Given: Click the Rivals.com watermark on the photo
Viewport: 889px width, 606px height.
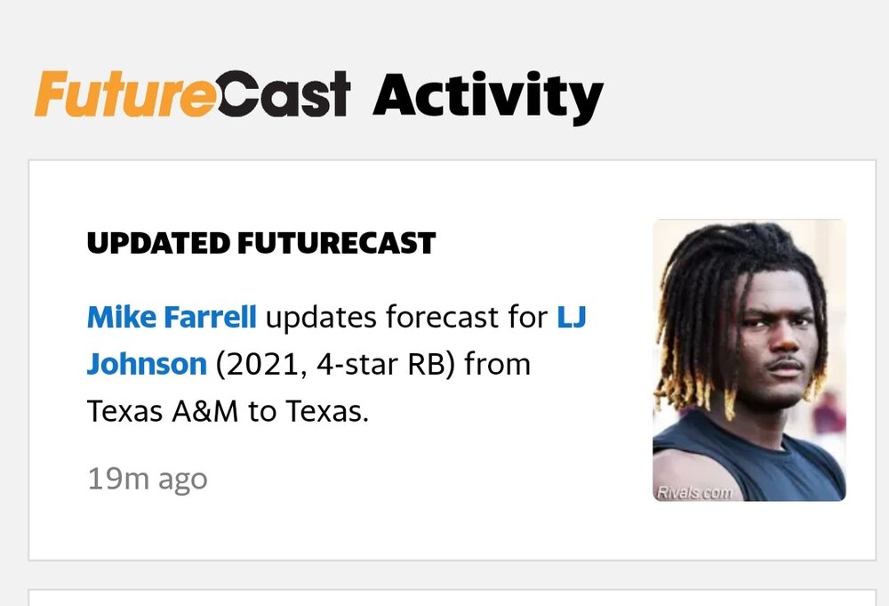Looking at the screenshot, I should tap(694, 492).
